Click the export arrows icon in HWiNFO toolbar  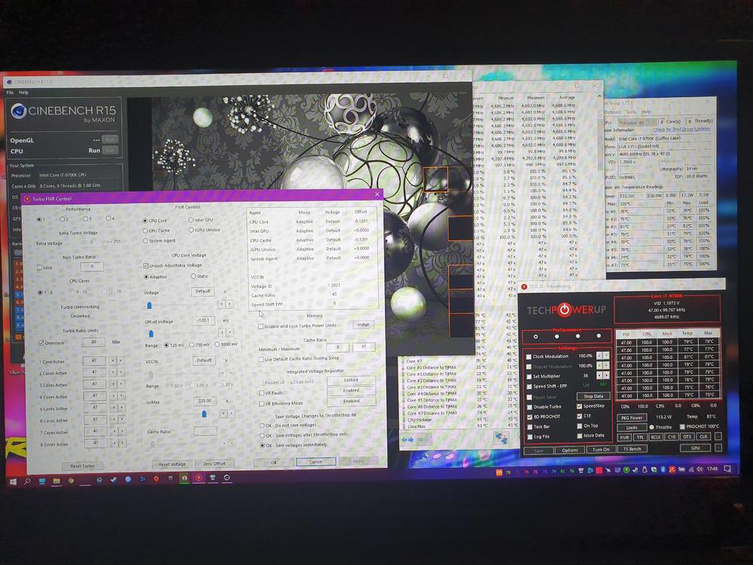click(500, 438)
